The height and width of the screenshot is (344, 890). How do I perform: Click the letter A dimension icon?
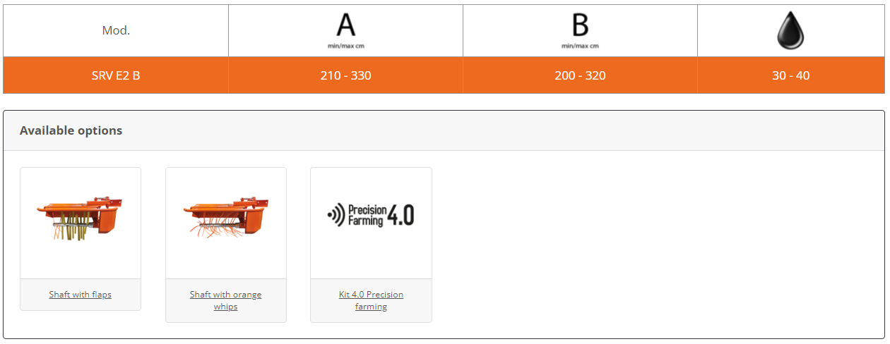tap(345, 25)
